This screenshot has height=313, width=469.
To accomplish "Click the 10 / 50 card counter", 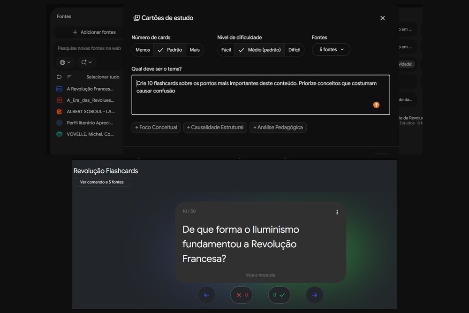I will pyautogui.click(x=189, y=211).
